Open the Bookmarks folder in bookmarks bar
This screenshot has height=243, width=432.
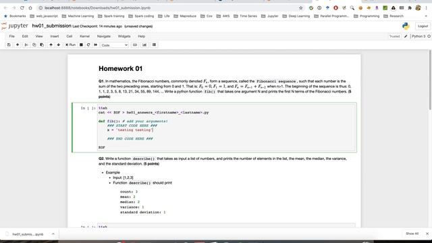[15, 16]
